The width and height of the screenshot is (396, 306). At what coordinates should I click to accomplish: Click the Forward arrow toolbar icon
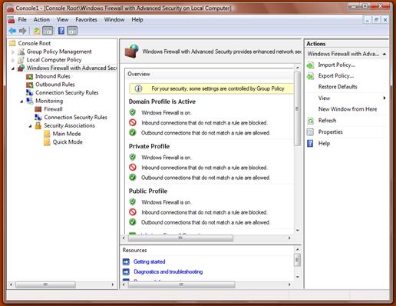point(23,31)
